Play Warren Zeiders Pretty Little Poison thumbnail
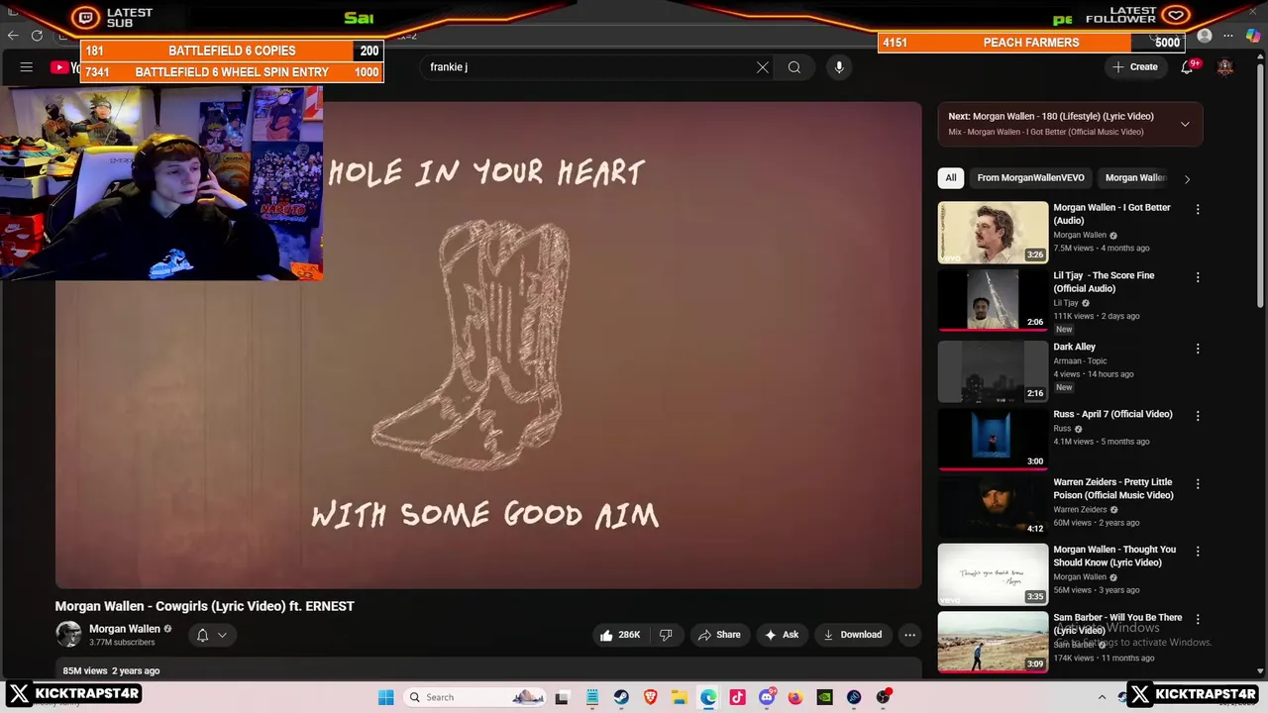 [993, 506]
